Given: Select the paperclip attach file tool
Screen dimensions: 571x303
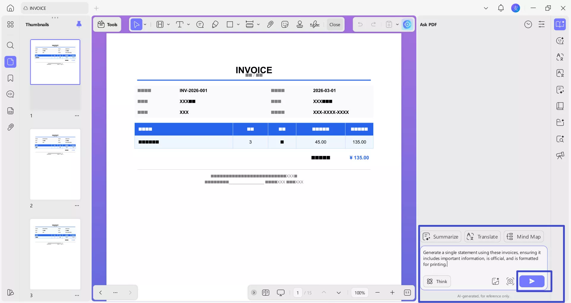Looking at the screenshot, I should (x=270, y=24).
